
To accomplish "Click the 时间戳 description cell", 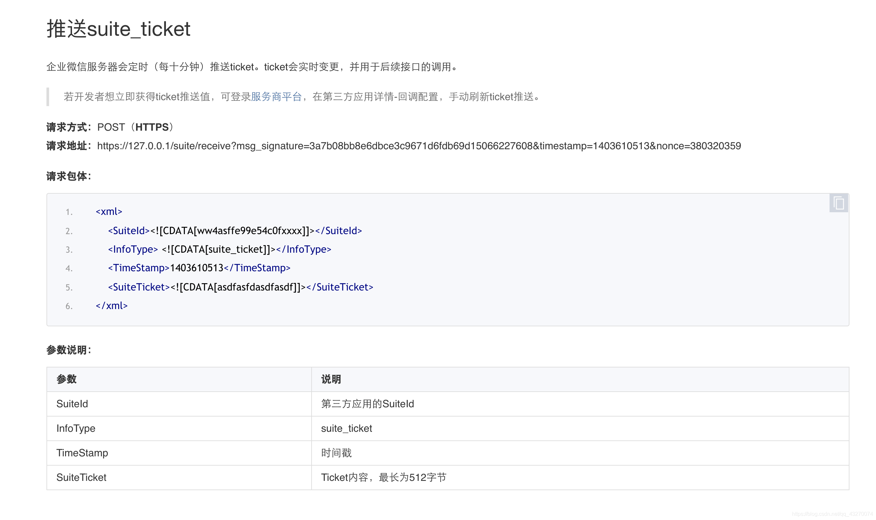I will tap(580, 453).
